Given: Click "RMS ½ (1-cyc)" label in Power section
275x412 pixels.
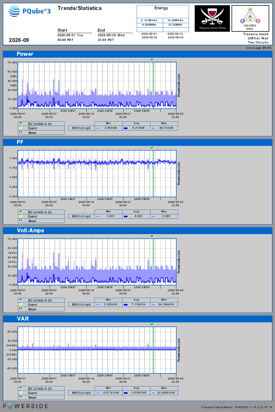Looking at the screenshot, I should click(x=81, y=128).
